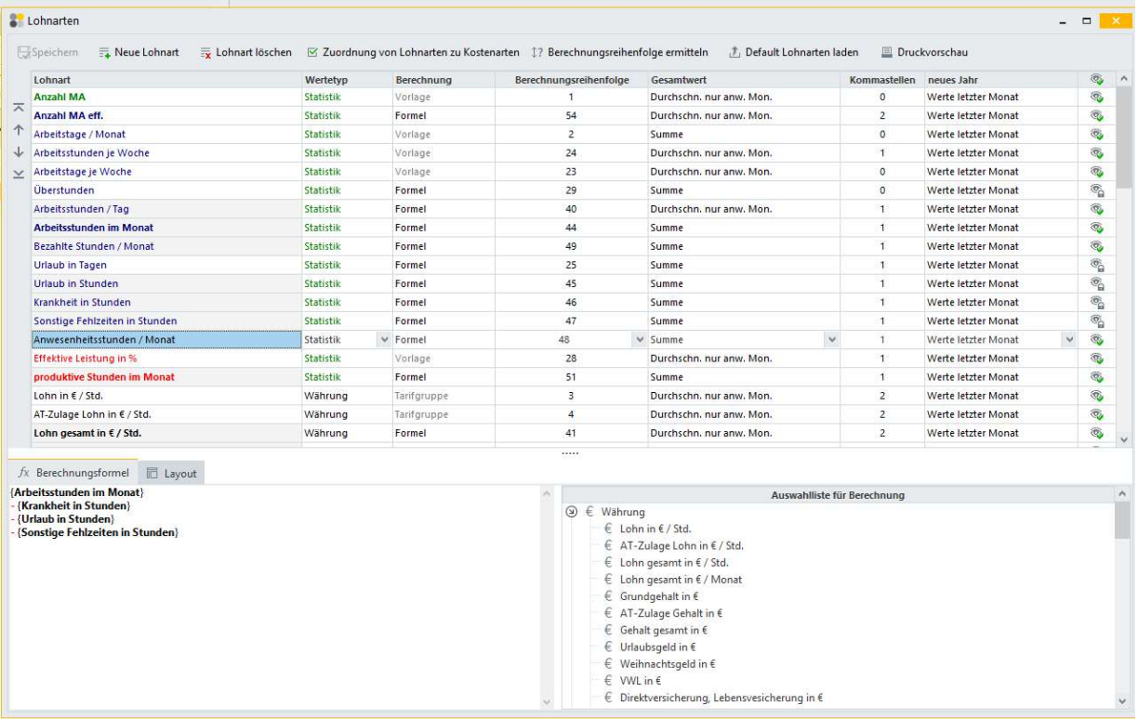Select the Berechnungsformel tab
1138x719 pixels.
(x=73, y=473)
